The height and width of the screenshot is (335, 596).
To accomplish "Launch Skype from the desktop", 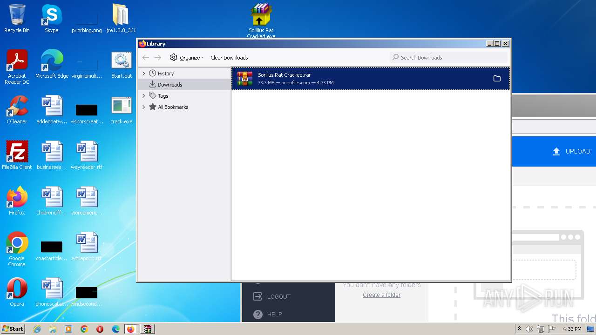I will 51,19.
